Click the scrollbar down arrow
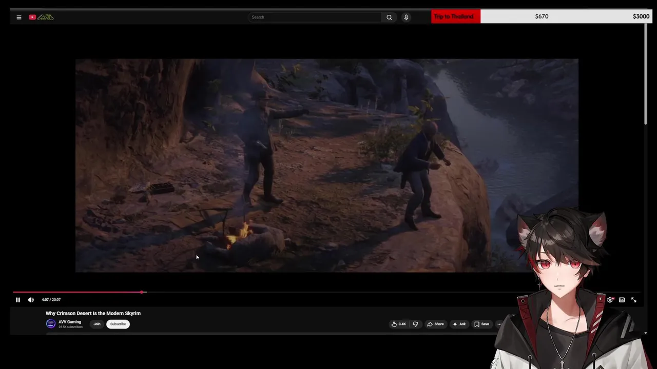This screenshot has height=369, width=657. [x=646, y=333]
